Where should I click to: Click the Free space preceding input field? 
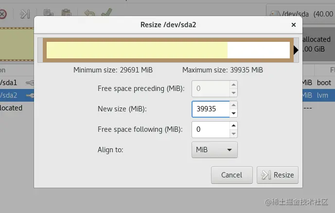pos(211,89)
